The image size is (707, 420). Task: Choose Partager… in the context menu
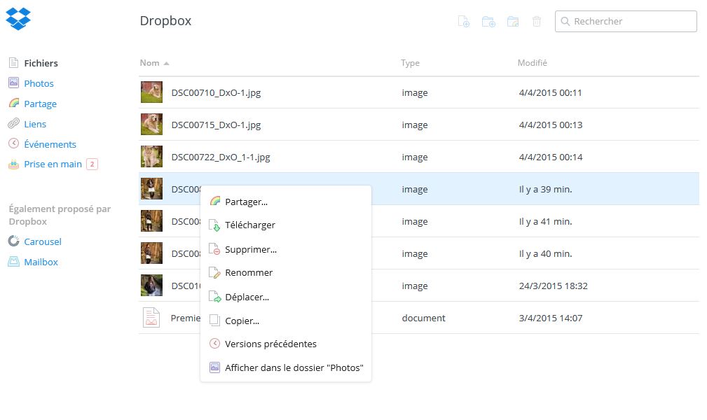click(x=246, y=202)
